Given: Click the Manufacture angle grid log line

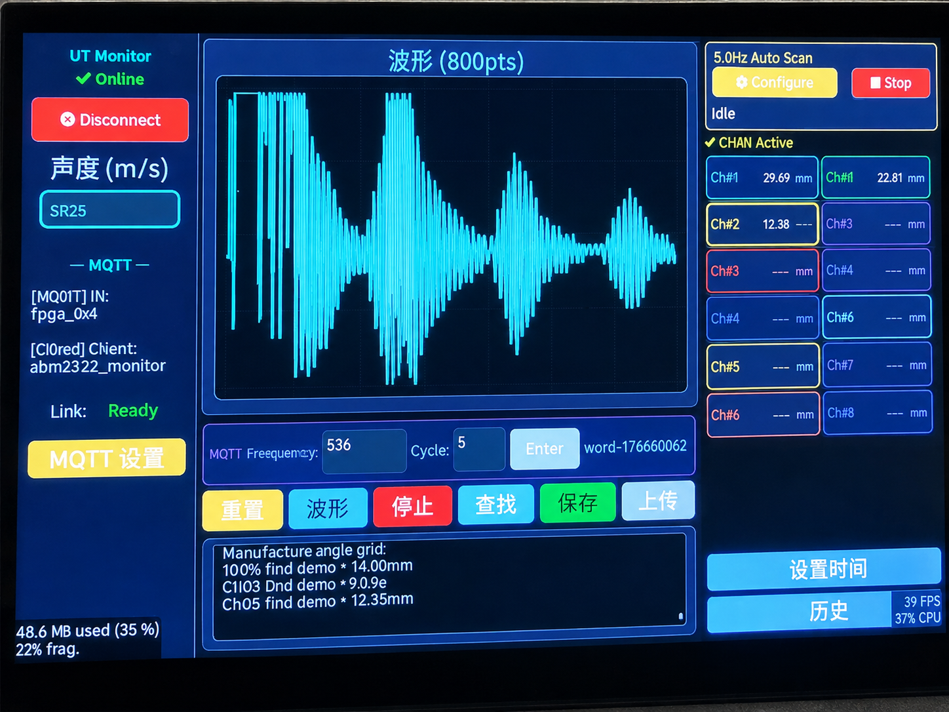Looking at the screenshot, I should point(304,551).
